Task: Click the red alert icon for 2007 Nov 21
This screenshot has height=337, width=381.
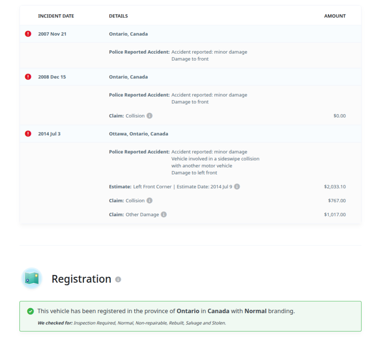Action: click(28, 34)
